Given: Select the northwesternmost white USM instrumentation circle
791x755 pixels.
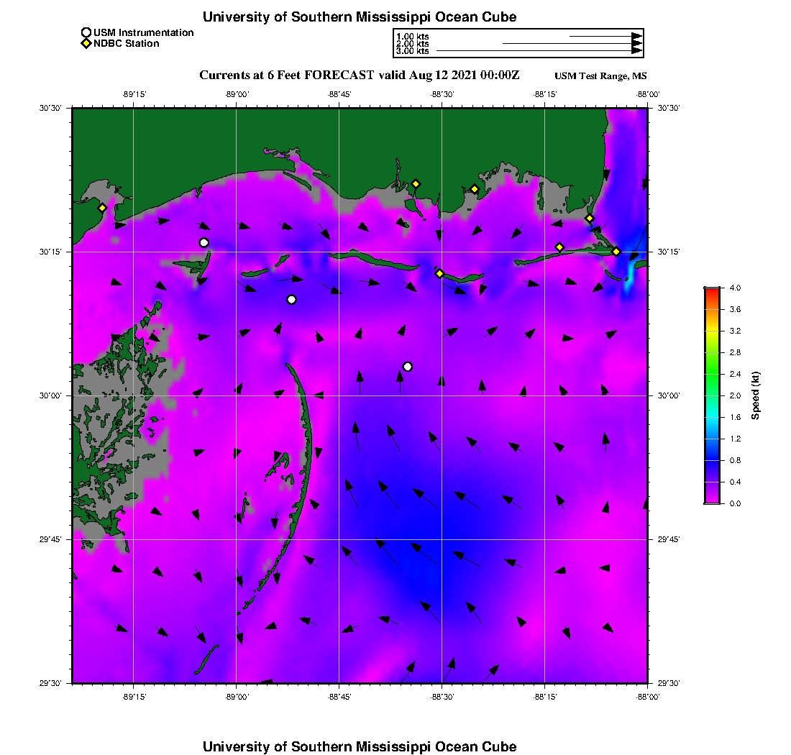Looking at the screenshot, I should 204,242.
